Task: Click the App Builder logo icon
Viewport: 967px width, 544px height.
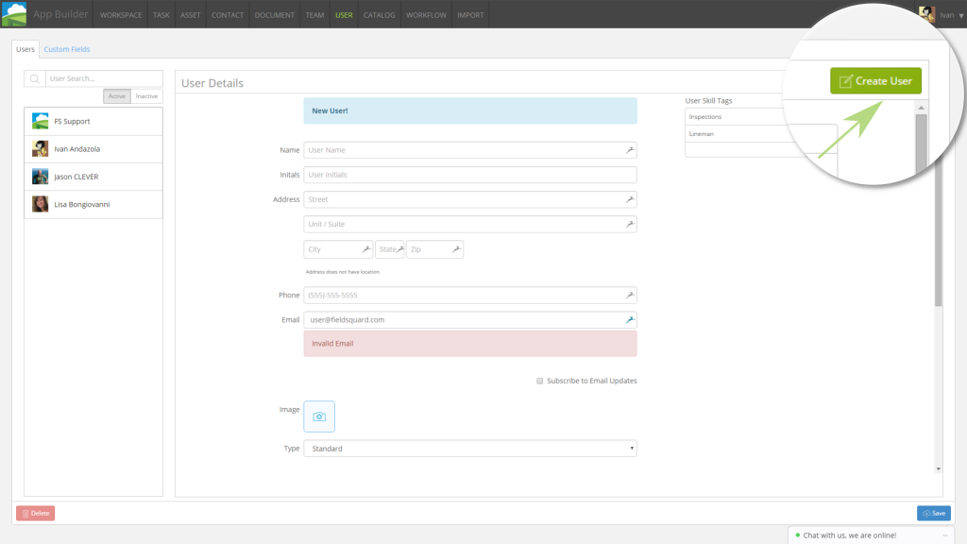Action: click(14, 13)
